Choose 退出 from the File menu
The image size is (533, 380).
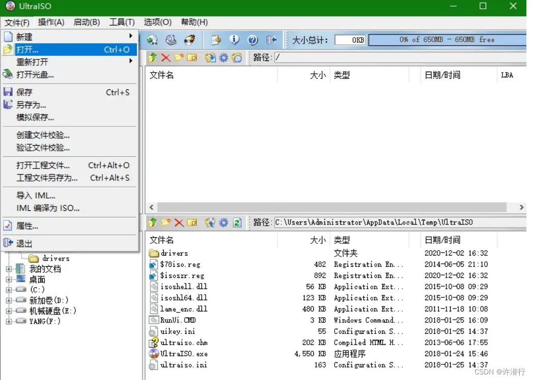[69, 243]
